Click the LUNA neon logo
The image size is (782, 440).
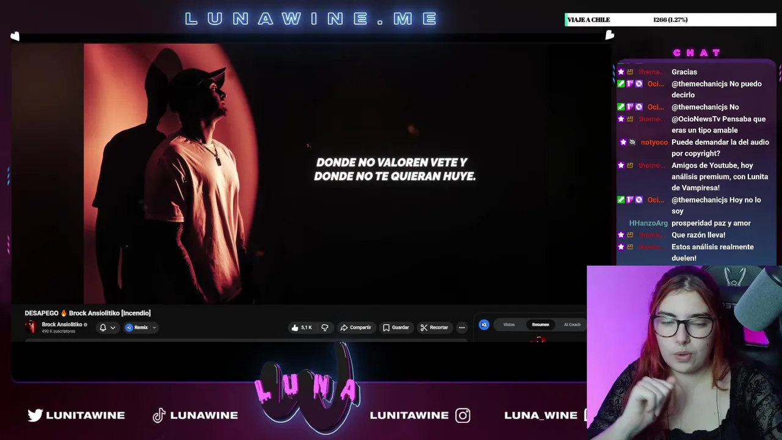[x=307, y=389]
